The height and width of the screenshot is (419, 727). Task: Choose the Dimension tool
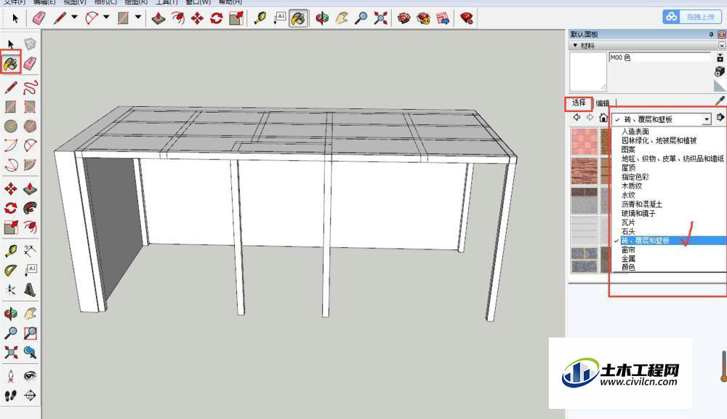tap(30, 251)
